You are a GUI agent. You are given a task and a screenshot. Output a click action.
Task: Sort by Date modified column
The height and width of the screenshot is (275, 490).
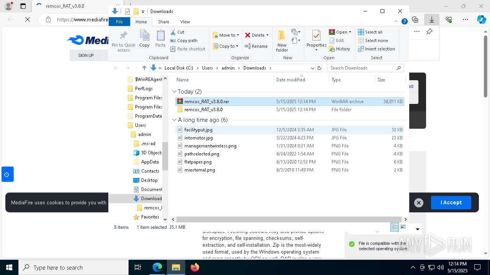tap(302, 80)
